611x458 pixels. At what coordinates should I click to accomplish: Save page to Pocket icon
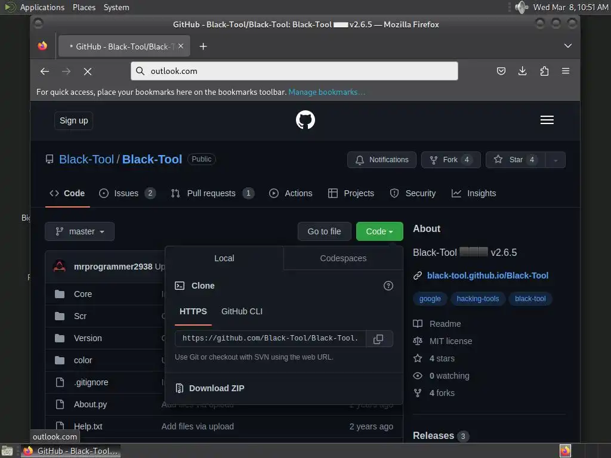pos(501,71)
